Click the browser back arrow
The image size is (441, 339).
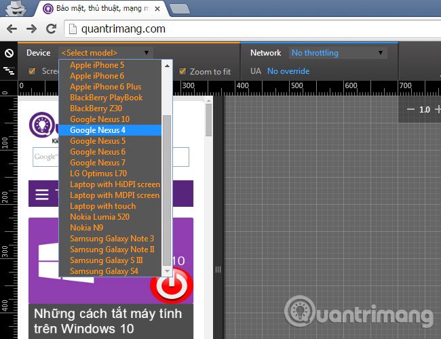tap(12, 29)
